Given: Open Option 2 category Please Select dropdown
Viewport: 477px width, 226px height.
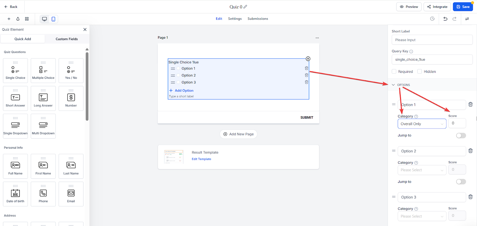Looking at the screenshot, I should (x=422, y=170).
